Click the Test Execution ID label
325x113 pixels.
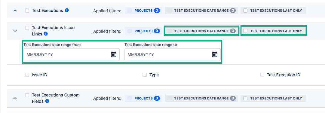point(283,75)
